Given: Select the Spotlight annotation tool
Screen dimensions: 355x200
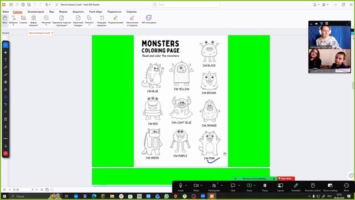Looking at the screenshot, I should 6,82.
